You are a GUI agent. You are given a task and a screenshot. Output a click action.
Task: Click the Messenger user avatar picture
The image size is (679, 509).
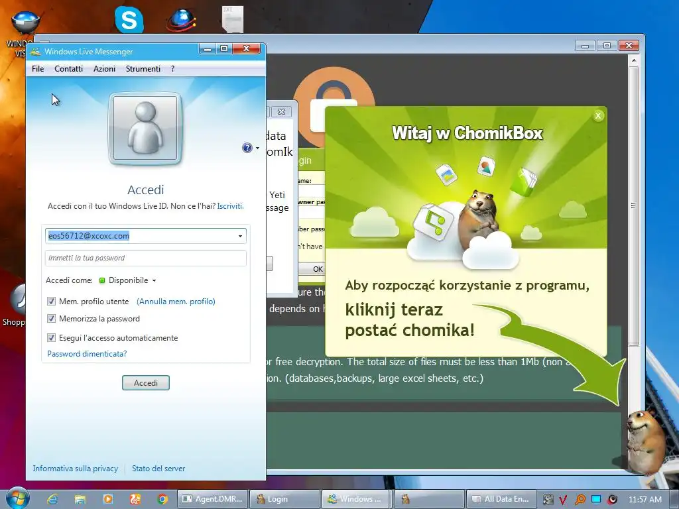point(145,128)
